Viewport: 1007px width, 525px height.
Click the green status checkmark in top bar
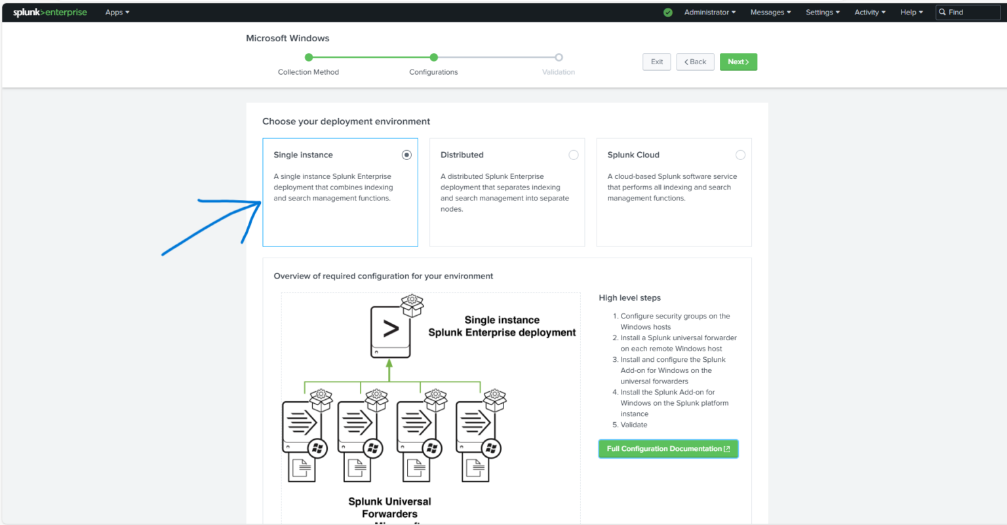[x=667, y=12]
